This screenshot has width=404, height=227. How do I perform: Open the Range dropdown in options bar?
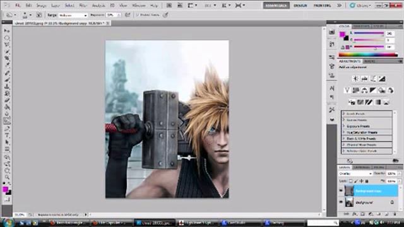point(73,15)
